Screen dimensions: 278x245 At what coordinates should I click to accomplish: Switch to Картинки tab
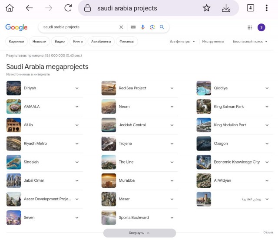[17, 42]
